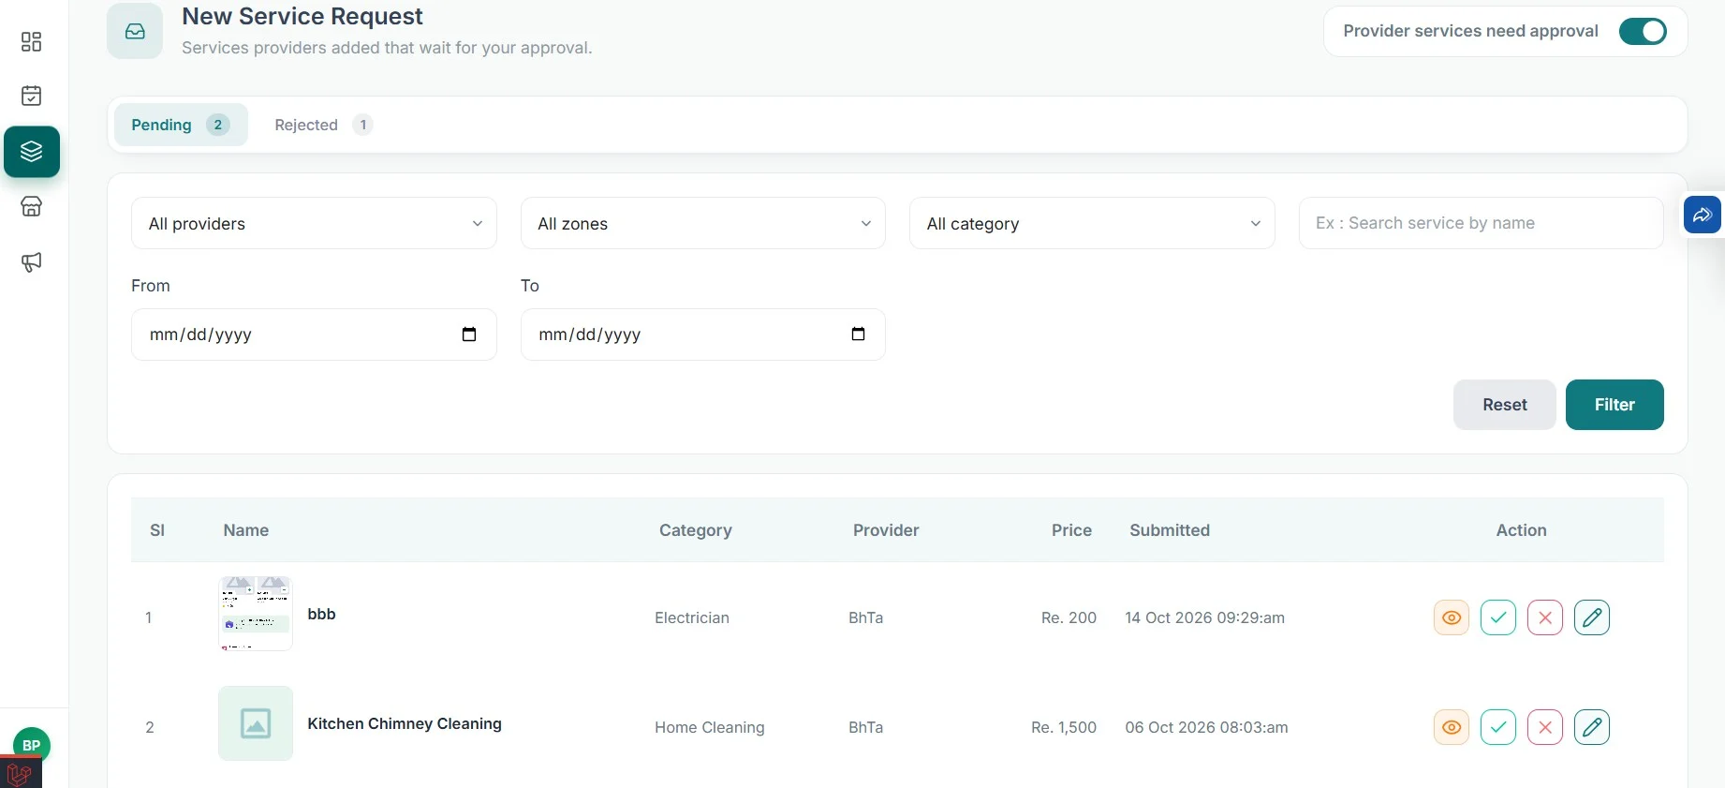Toggle Provider services need approval switch
Image resolution: width=1725 pixels, height=788 pixels.
[x=1643, y=31]
